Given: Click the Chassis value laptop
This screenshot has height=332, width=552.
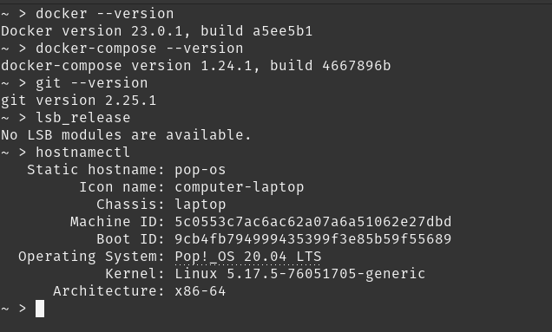Looking at the screenshot, I should click(x=200, y=205).
